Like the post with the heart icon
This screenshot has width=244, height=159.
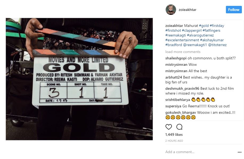pyautogui.click(x=168, y=127)
